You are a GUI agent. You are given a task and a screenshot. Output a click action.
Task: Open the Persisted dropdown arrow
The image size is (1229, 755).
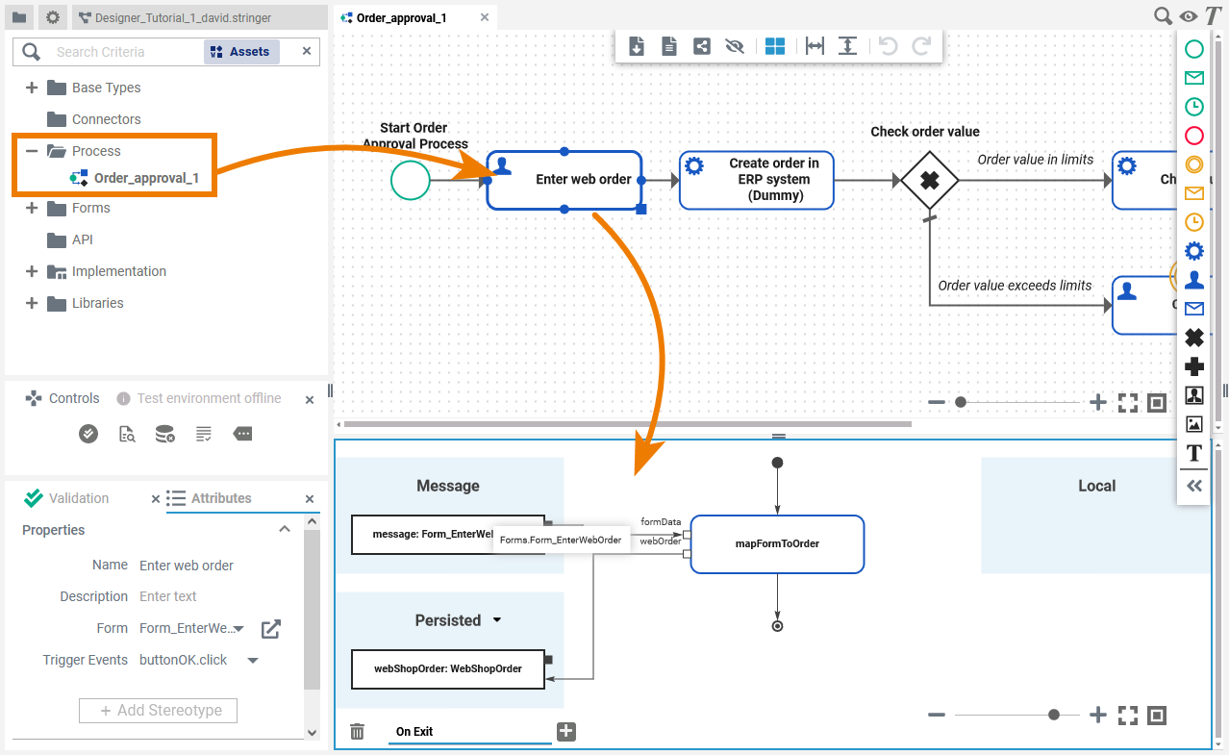(497, 620)
